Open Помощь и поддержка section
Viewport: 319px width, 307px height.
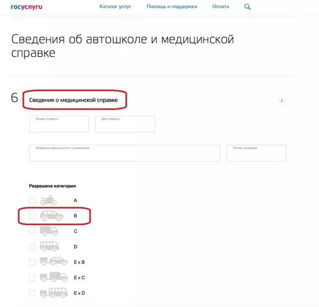[x=172, y=6]
